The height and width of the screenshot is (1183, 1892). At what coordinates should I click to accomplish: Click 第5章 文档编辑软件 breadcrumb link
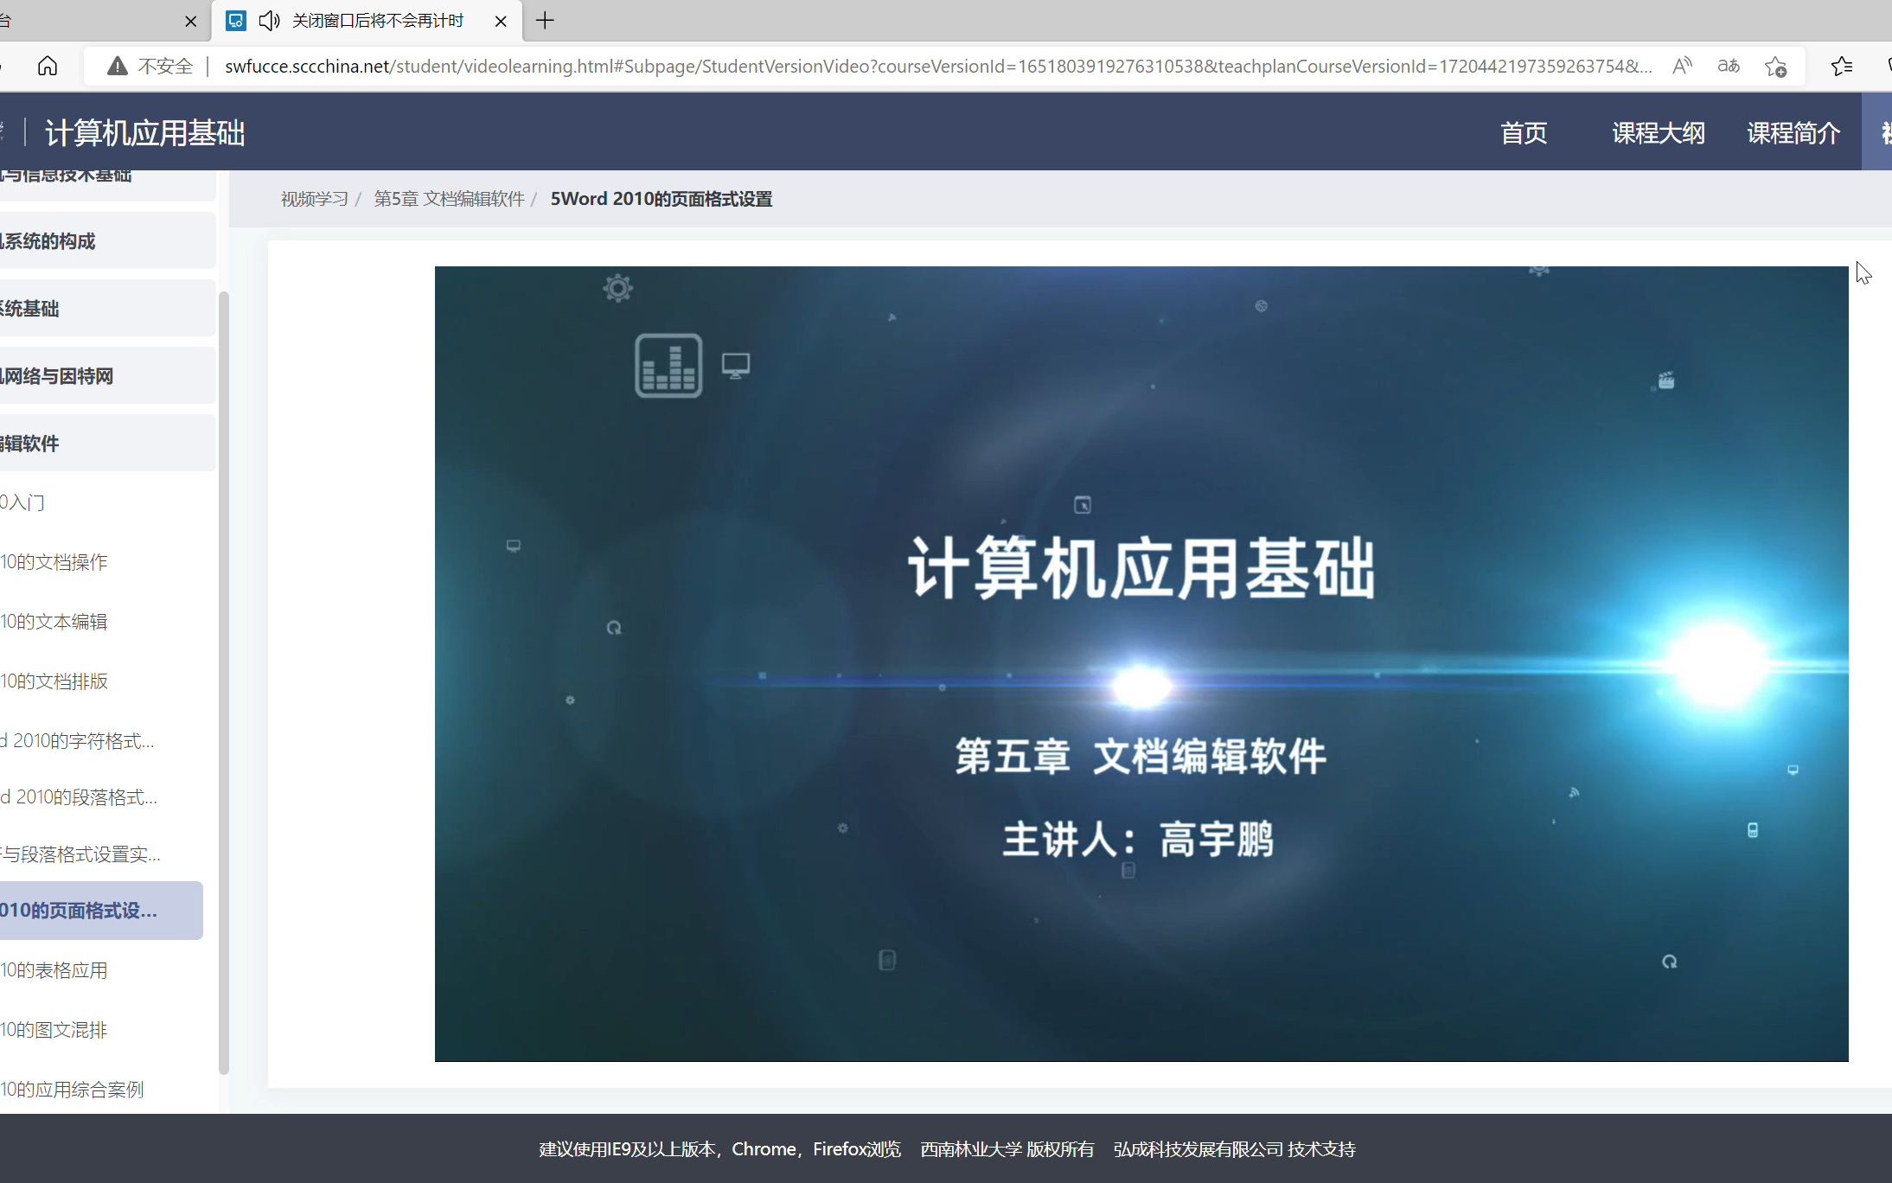click(x=448, y=199)
